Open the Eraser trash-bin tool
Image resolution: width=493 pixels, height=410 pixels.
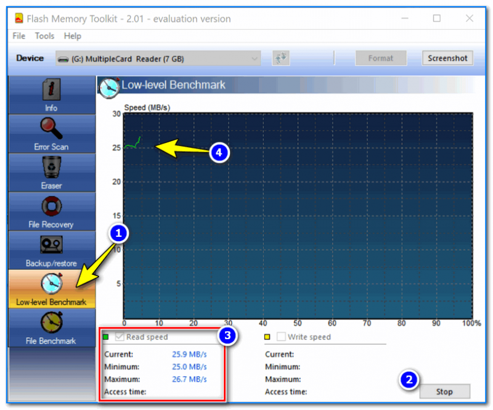coord(52,173)
